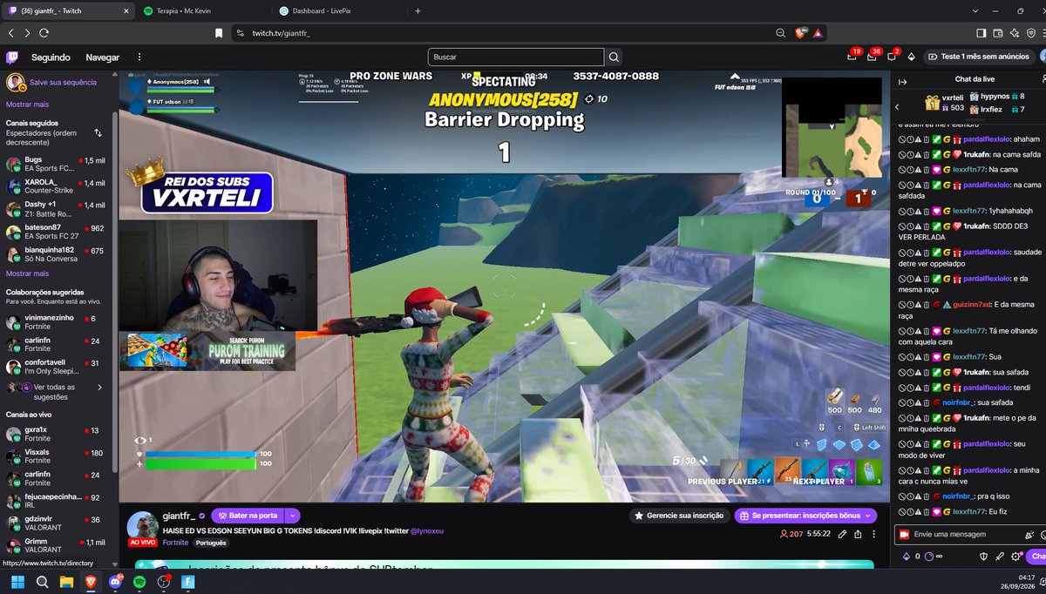
Task: Open Navegar in the Twitch header
Action: [x=102, y=57]
